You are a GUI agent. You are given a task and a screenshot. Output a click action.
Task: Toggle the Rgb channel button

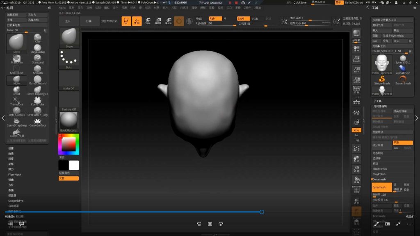pos(215,18)
